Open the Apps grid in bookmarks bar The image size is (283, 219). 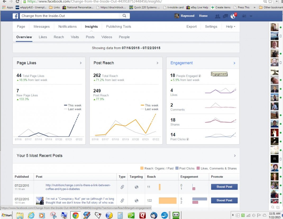pos(8,7)
